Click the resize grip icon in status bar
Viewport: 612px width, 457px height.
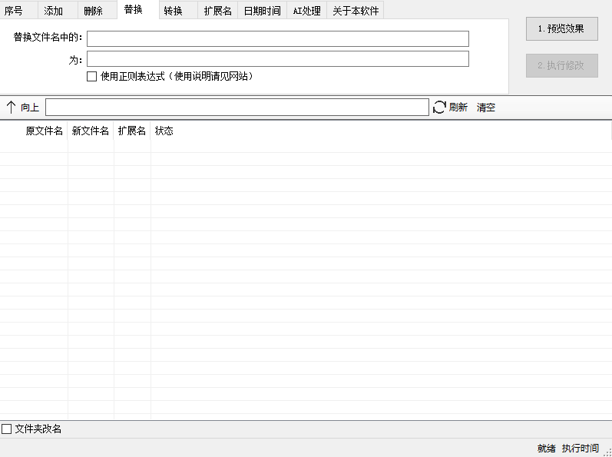coord(607,451)
